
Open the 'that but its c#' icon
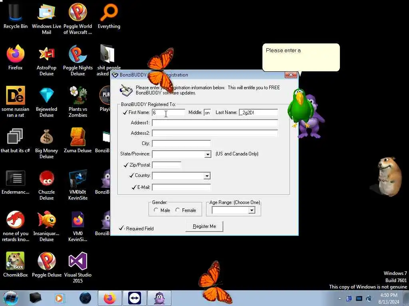[15, 141]
